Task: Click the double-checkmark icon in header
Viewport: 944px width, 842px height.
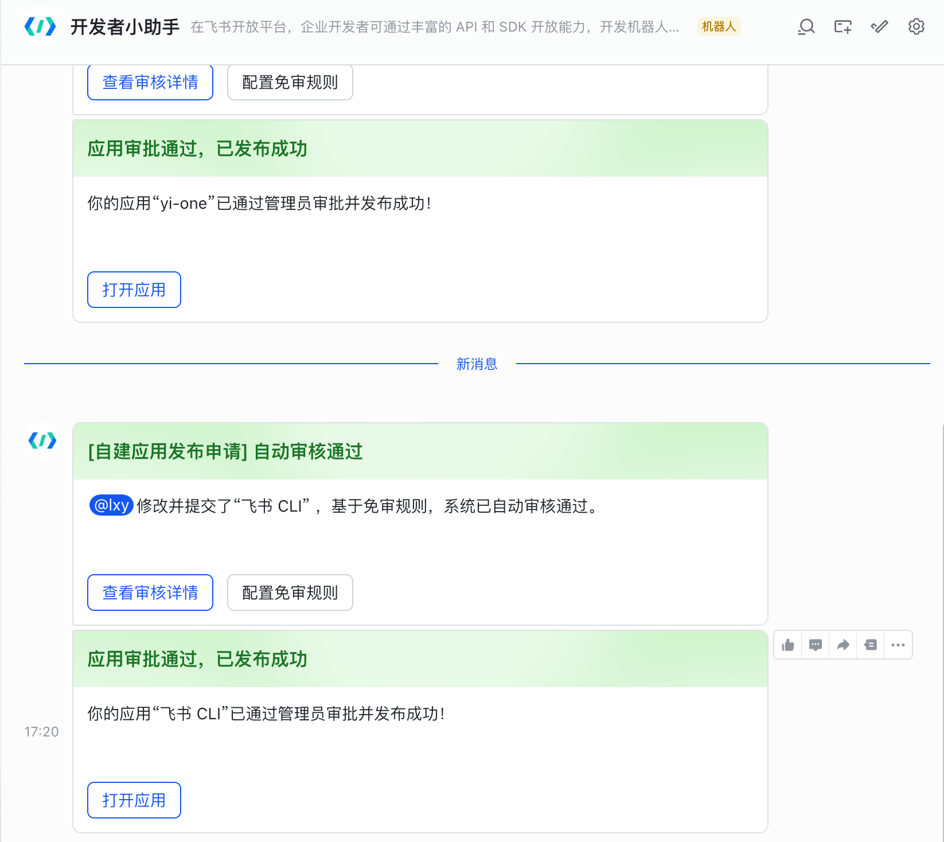Action: tap(879, 26)
